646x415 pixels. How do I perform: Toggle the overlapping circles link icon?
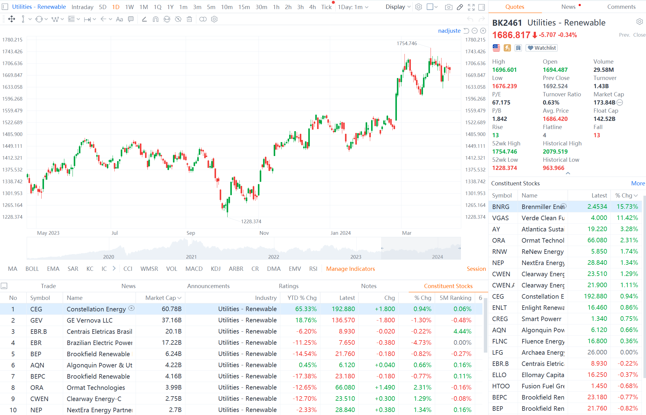[x=203, y=19]
